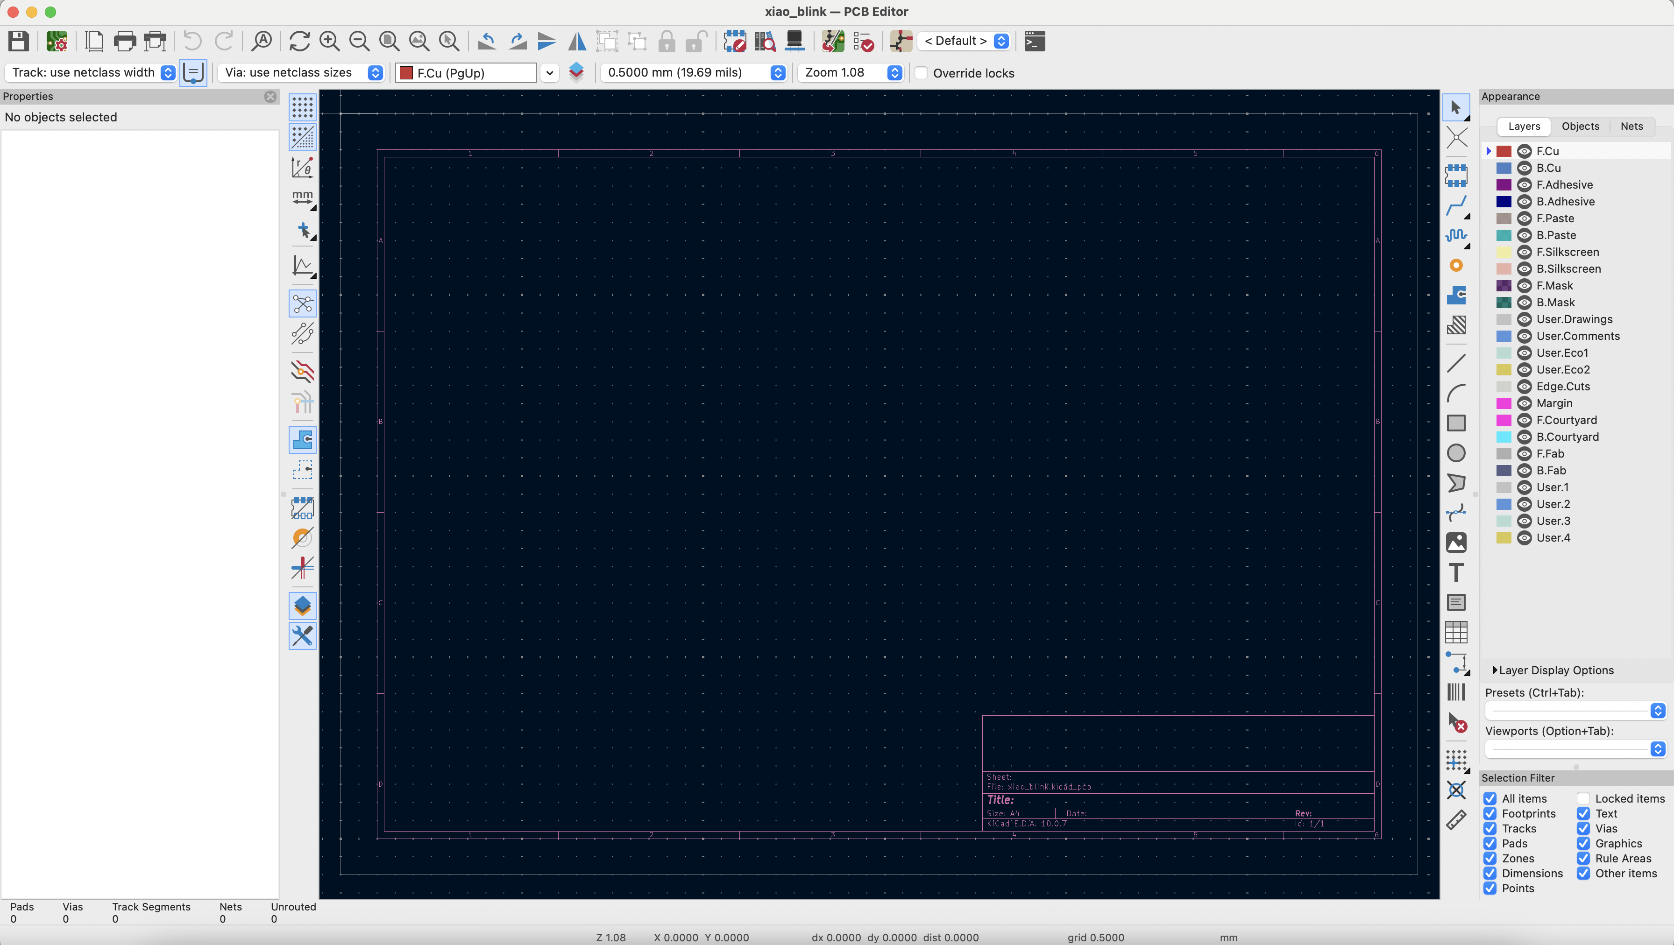1674x945 pixels.
Task: Open the Track width dropdown
Action: tap(92, 72)
